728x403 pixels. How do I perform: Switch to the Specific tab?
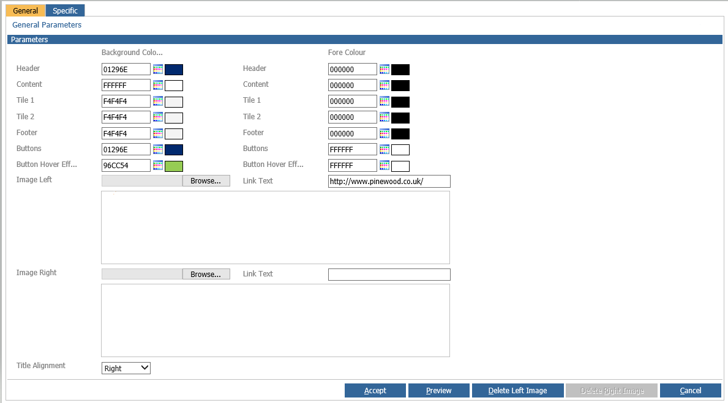[65, 10]
